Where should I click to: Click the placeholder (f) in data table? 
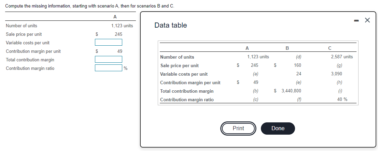pos(299,100)
